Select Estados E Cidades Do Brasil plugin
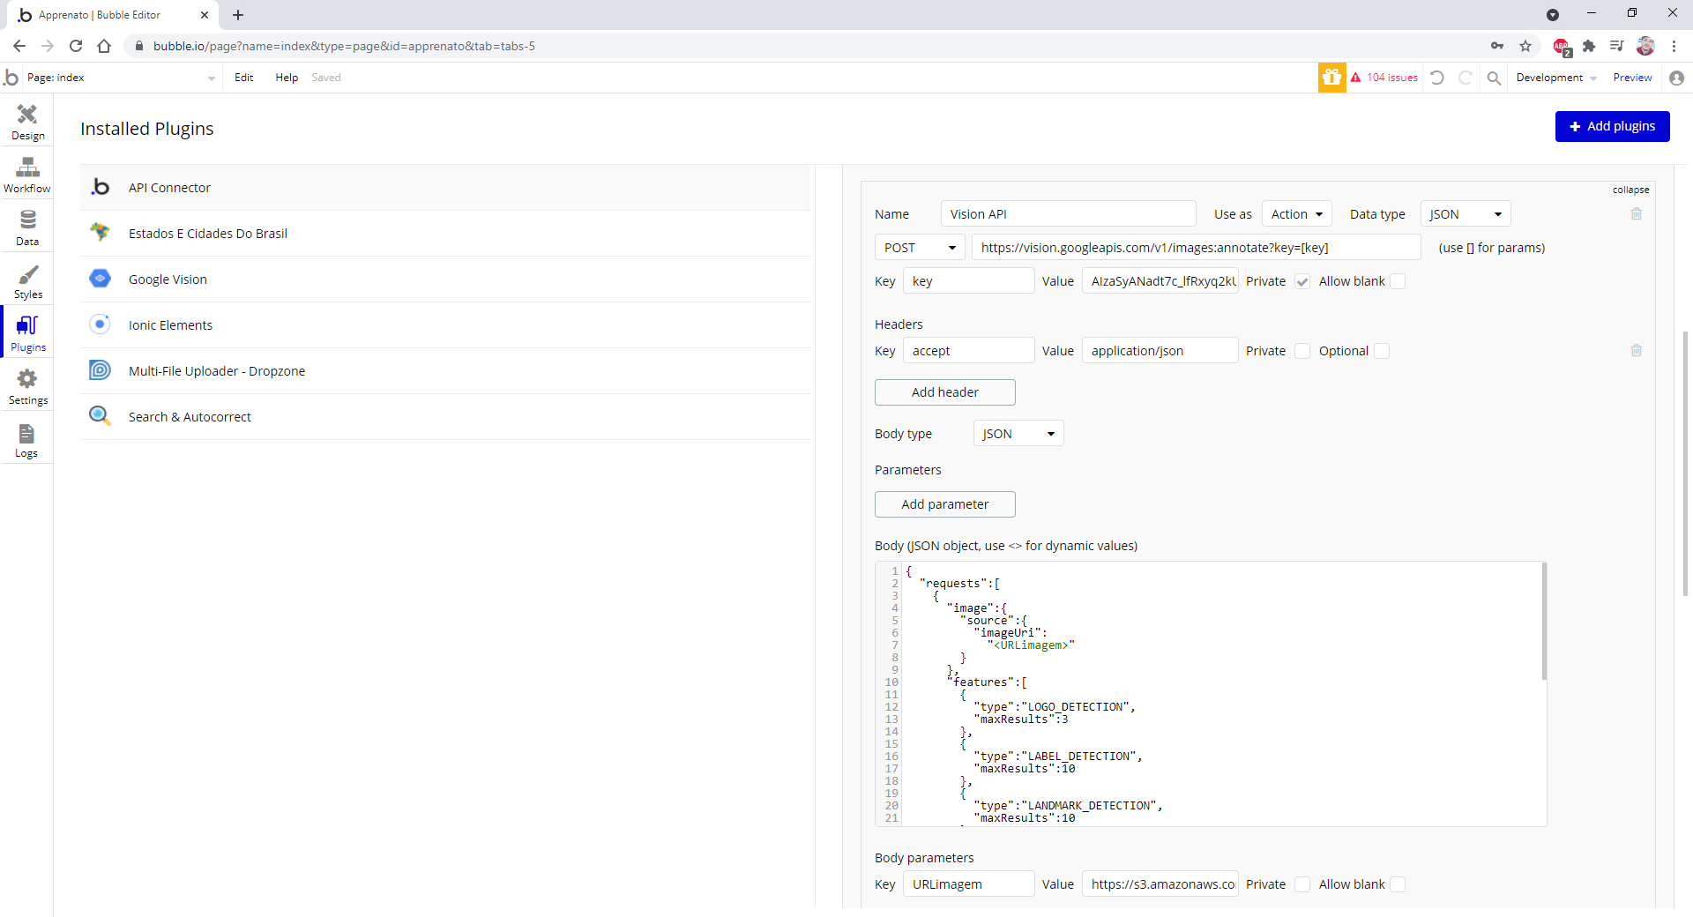Viewport: 1693px width, 917px height. [445, 234]
